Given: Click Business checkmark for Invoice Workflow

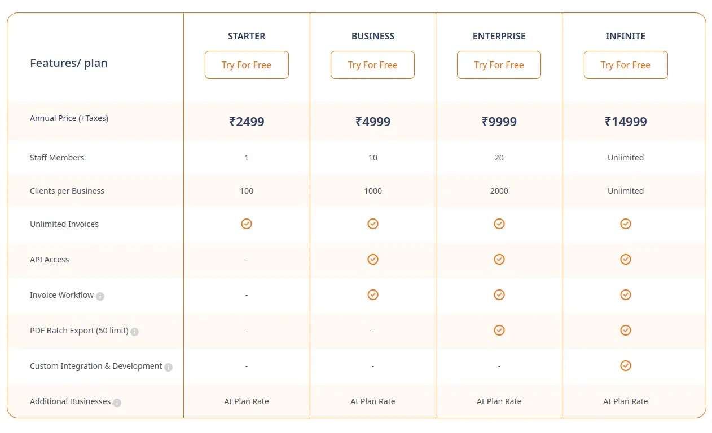Looking at the screenshot, I should coord(373,294).
